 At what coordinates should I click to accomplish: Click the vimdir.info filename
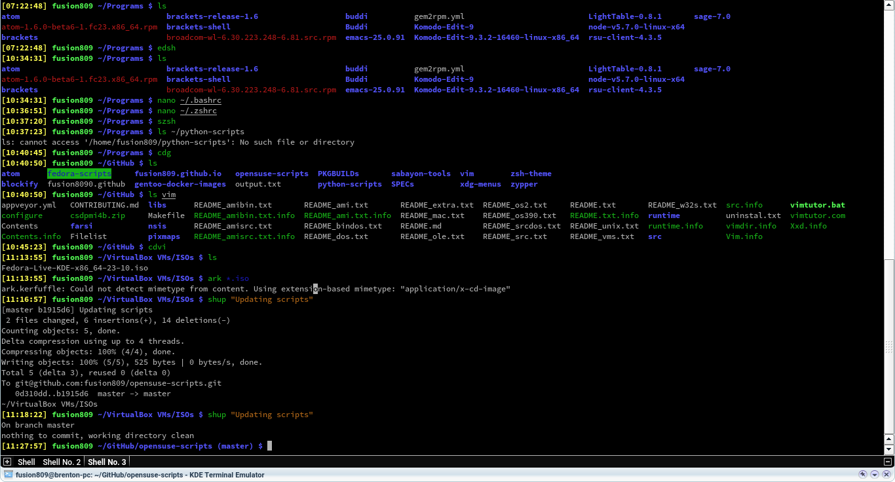click(752, 226)
